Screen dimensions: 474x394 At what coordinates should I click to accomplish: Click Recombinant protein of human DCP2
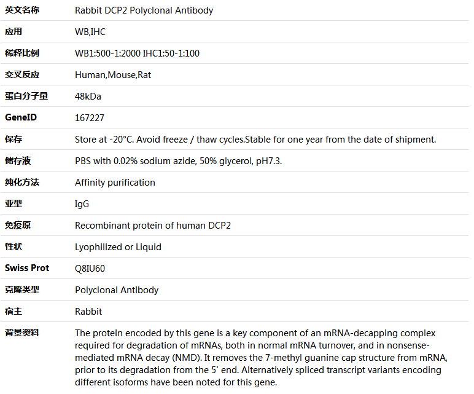pos(153,226)
